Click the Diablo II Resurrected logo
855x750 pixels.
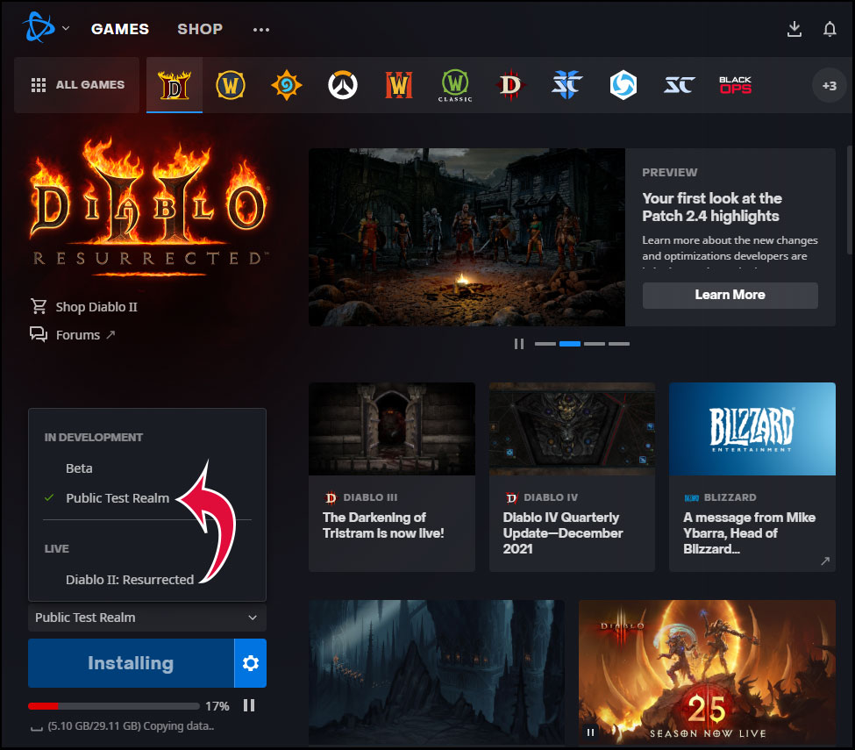pos(148,207)
